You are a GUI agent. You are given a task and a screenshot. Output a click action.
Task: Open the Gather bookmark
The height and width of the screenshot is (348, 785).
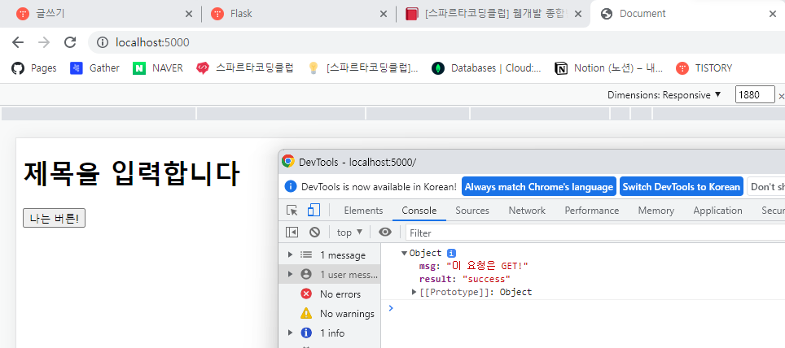[94, 68]
